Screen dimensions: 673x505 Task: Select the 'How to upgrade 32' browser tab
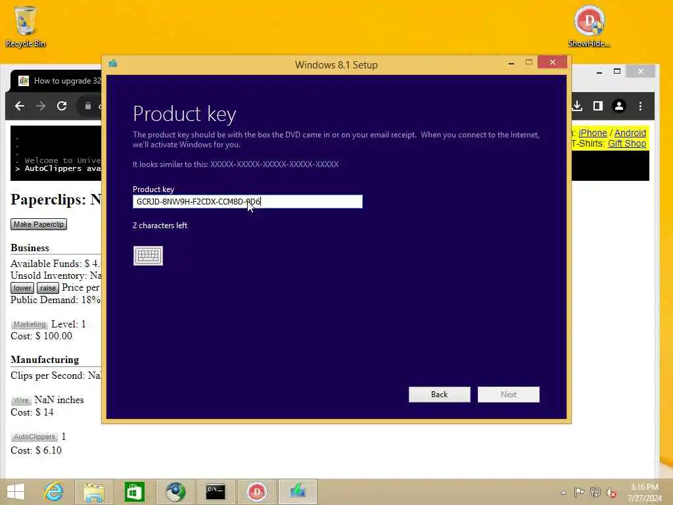[59, 81]
